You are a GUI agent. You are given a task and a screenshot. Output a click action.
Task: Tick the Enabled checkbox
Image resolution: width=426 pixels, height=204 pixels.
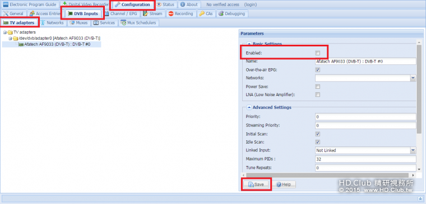tap(318, 53)
